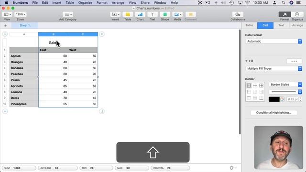Click the border width stepper arrows

[301, 99]
